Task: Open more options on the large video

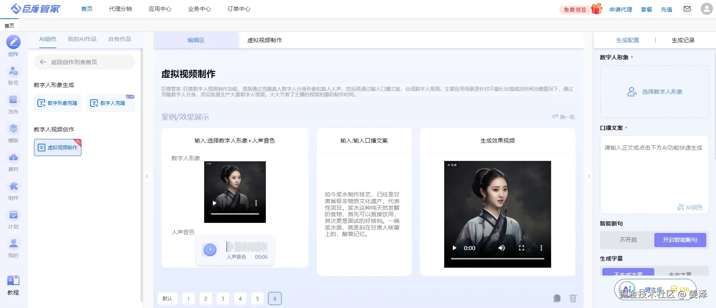Action: pyautogui.click(x=541, y=248)
